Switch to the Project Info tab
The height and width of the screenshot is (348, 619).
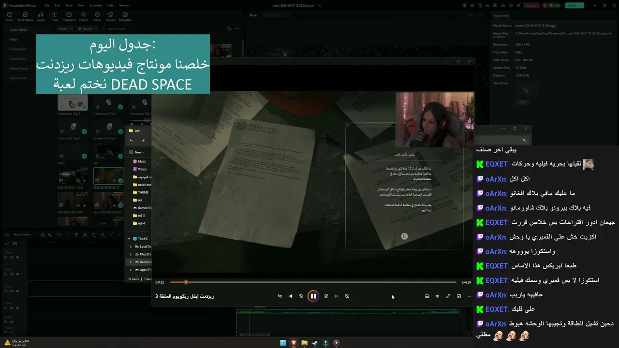point(501,16)
